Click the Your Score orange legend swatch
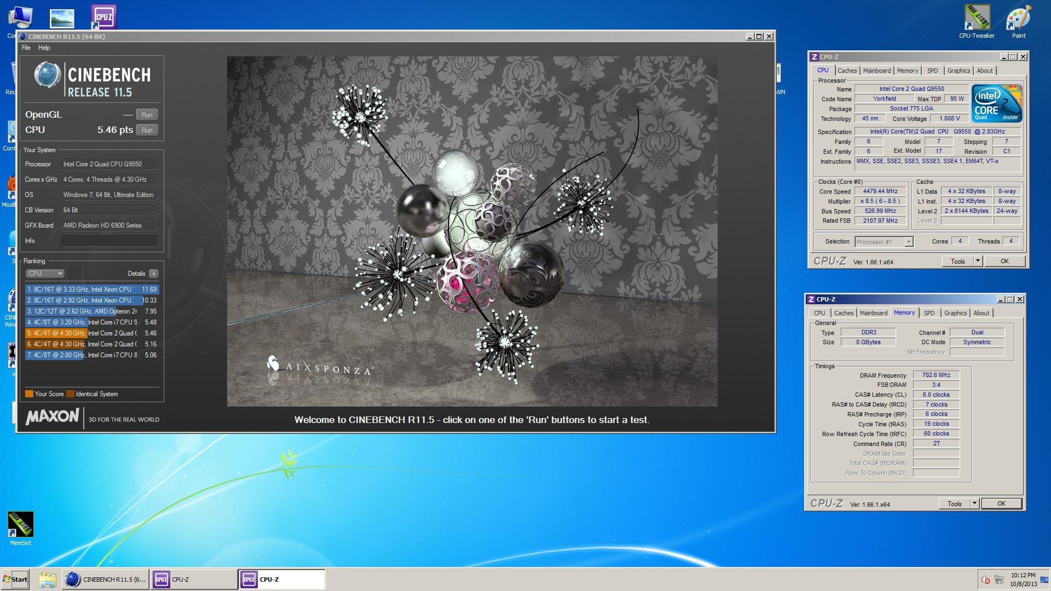The image size is (1051, 591). (29, 394)
